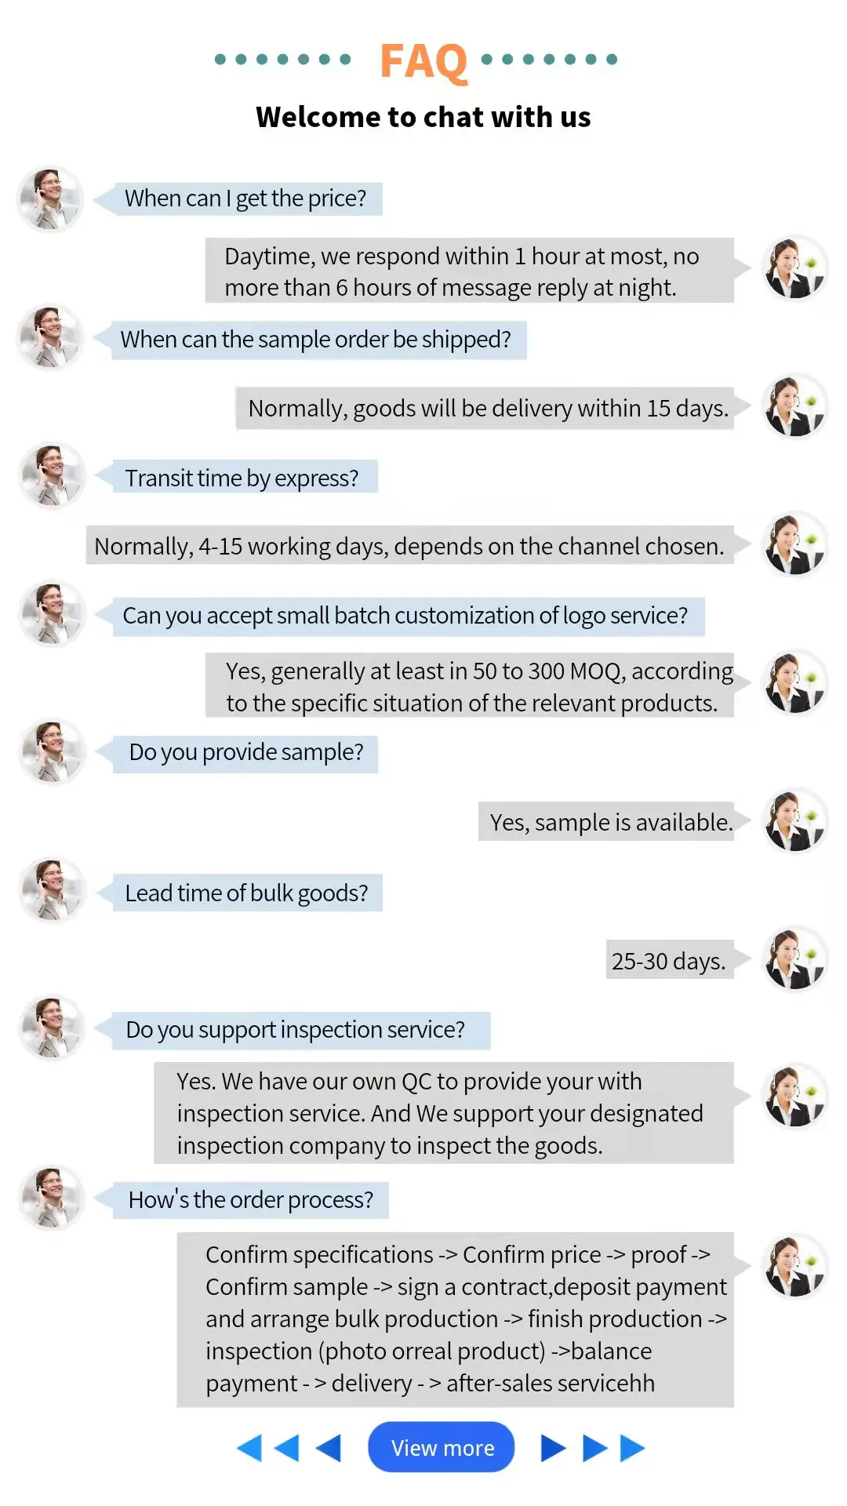
Task: Click customer avatar beside 'How's the order process?'
Action: pyautogui.click(x=52, y=1198)
